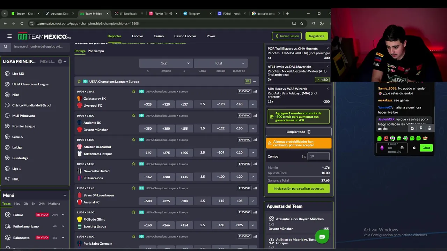
Task: Filter events by 24h tab
Action: pos(42,204)
